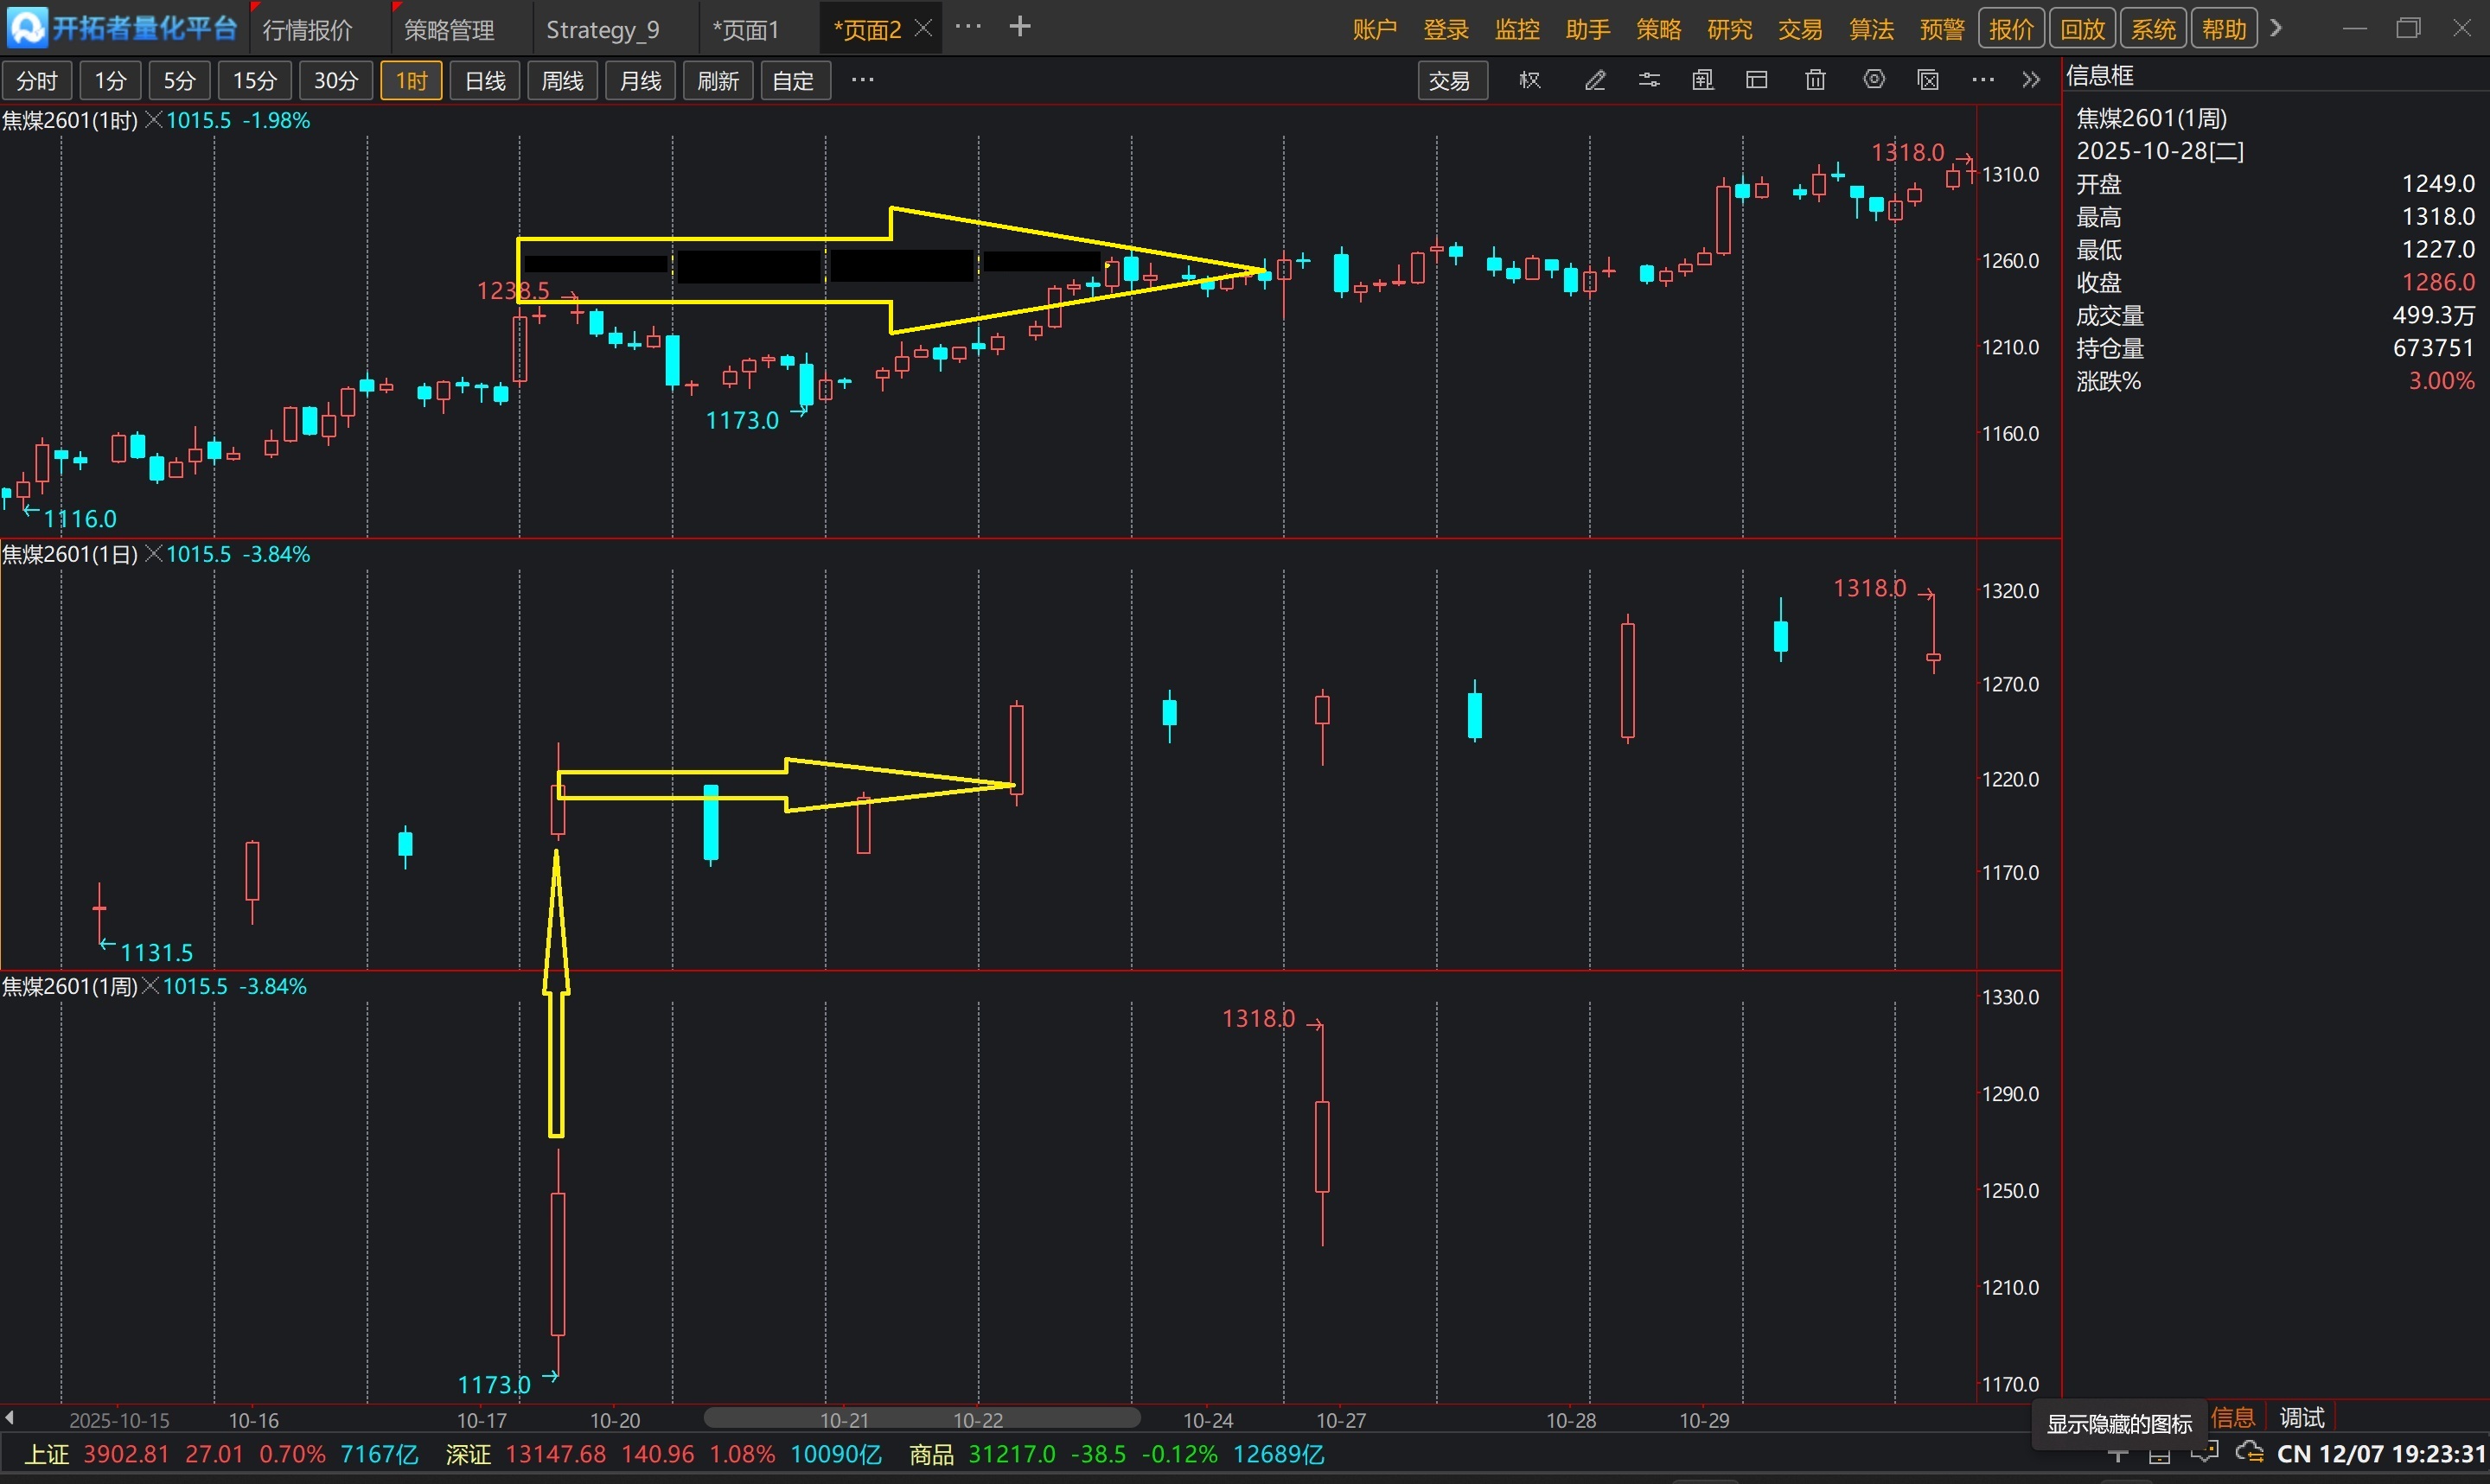
Task: Select the pencil drawing tool icon
Action: pyautogui.click(x=1595, y=80)
